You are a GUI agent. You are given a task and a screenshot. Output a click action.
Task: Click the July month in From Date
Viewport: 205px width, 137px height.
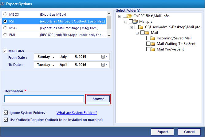point(63,57)
